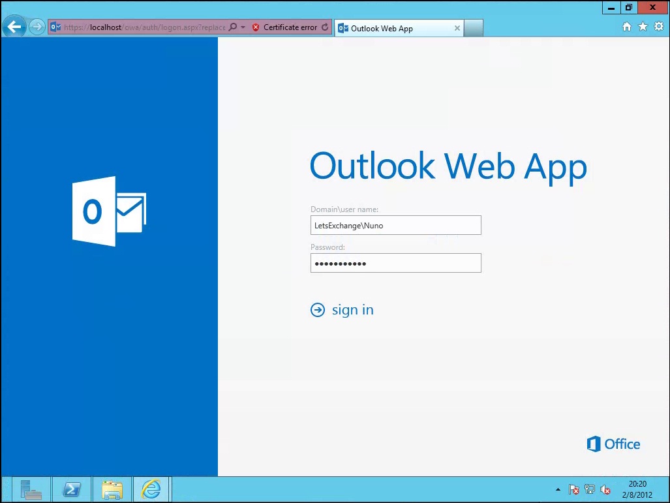
Task: Minimize the browser window
Action: coord(611,8)
